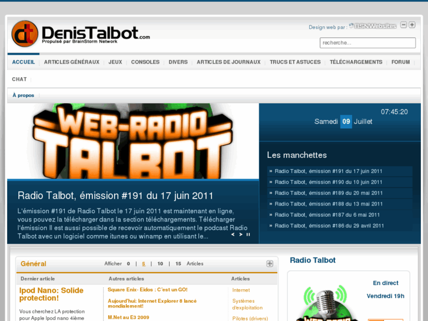Open M.Net au E3 2009 article

click(x=128, y=317)
